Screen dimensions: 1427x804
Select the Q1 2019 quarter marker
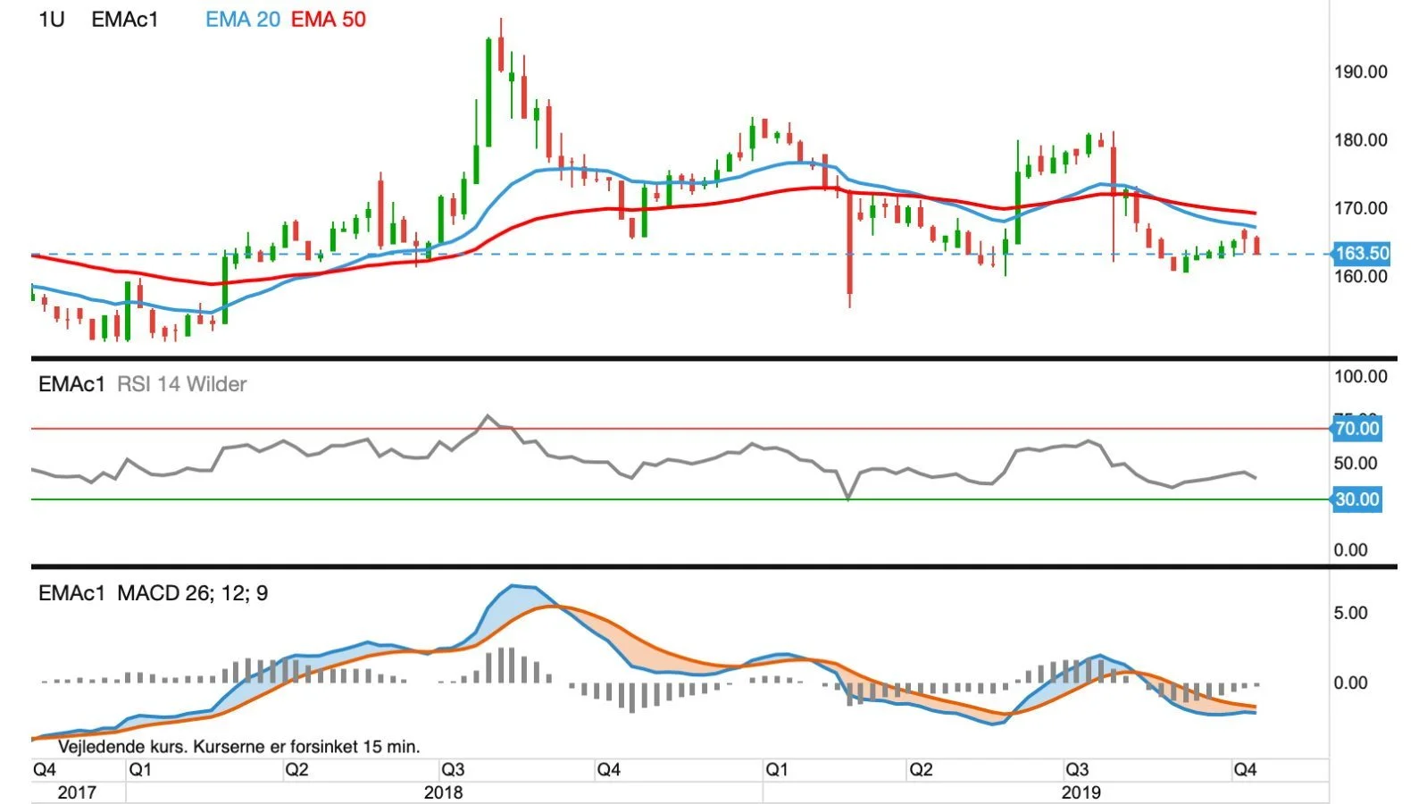776,770
